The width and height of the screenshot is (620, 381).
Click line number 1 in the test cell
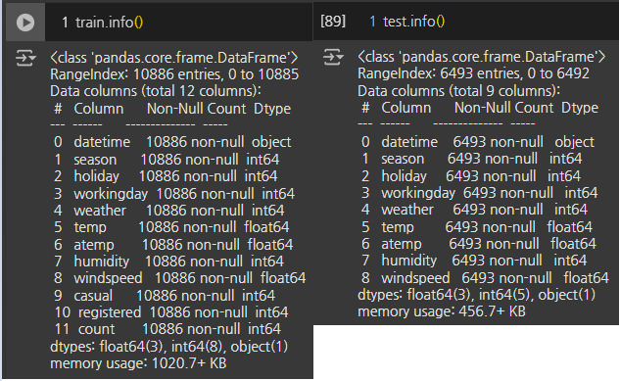click(x=372, y=22)
